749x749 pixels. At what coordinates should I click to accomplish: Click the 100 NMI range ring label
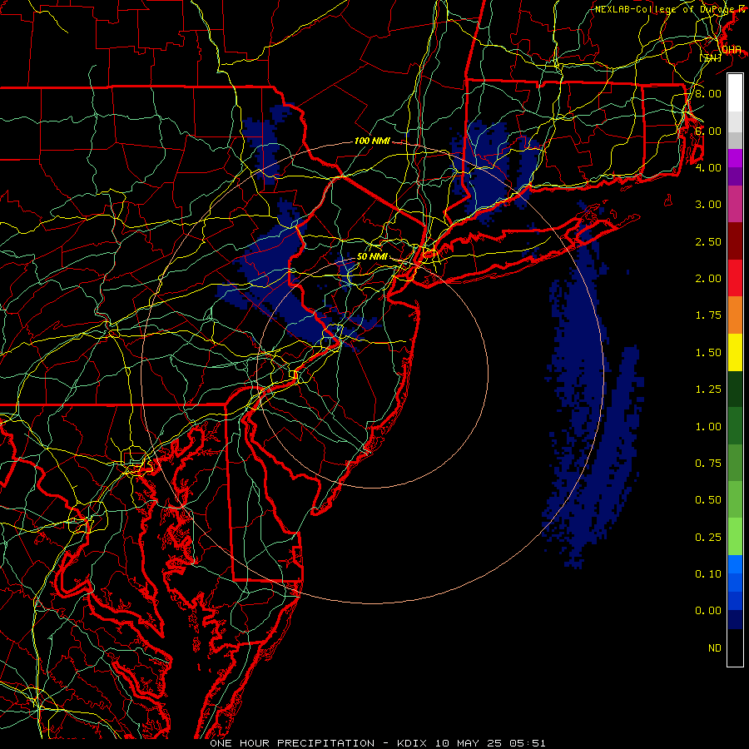pos(372,141)
